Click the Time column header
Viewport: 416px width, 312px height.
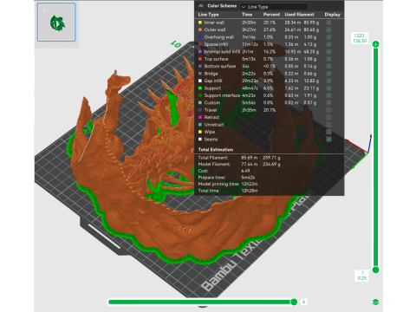(x=247, y=15)
